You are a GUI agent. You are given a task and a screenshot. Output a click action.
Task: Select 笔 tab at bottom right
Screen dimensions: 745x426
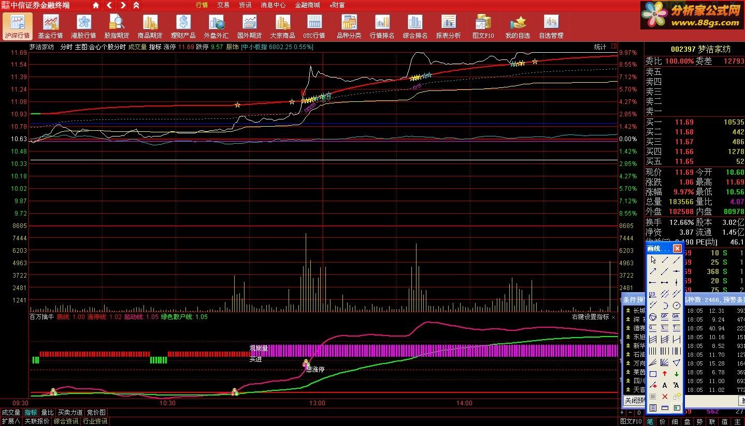650,421
